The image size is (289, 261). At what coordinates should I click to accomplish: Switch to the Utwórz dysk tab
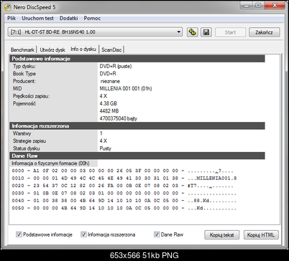52,49
